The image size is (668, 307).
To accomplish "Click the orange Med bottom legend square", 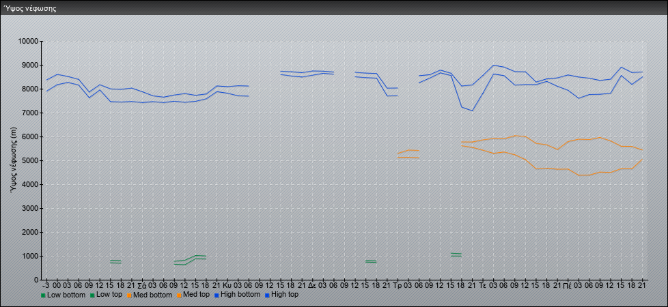I will point(129,295).
